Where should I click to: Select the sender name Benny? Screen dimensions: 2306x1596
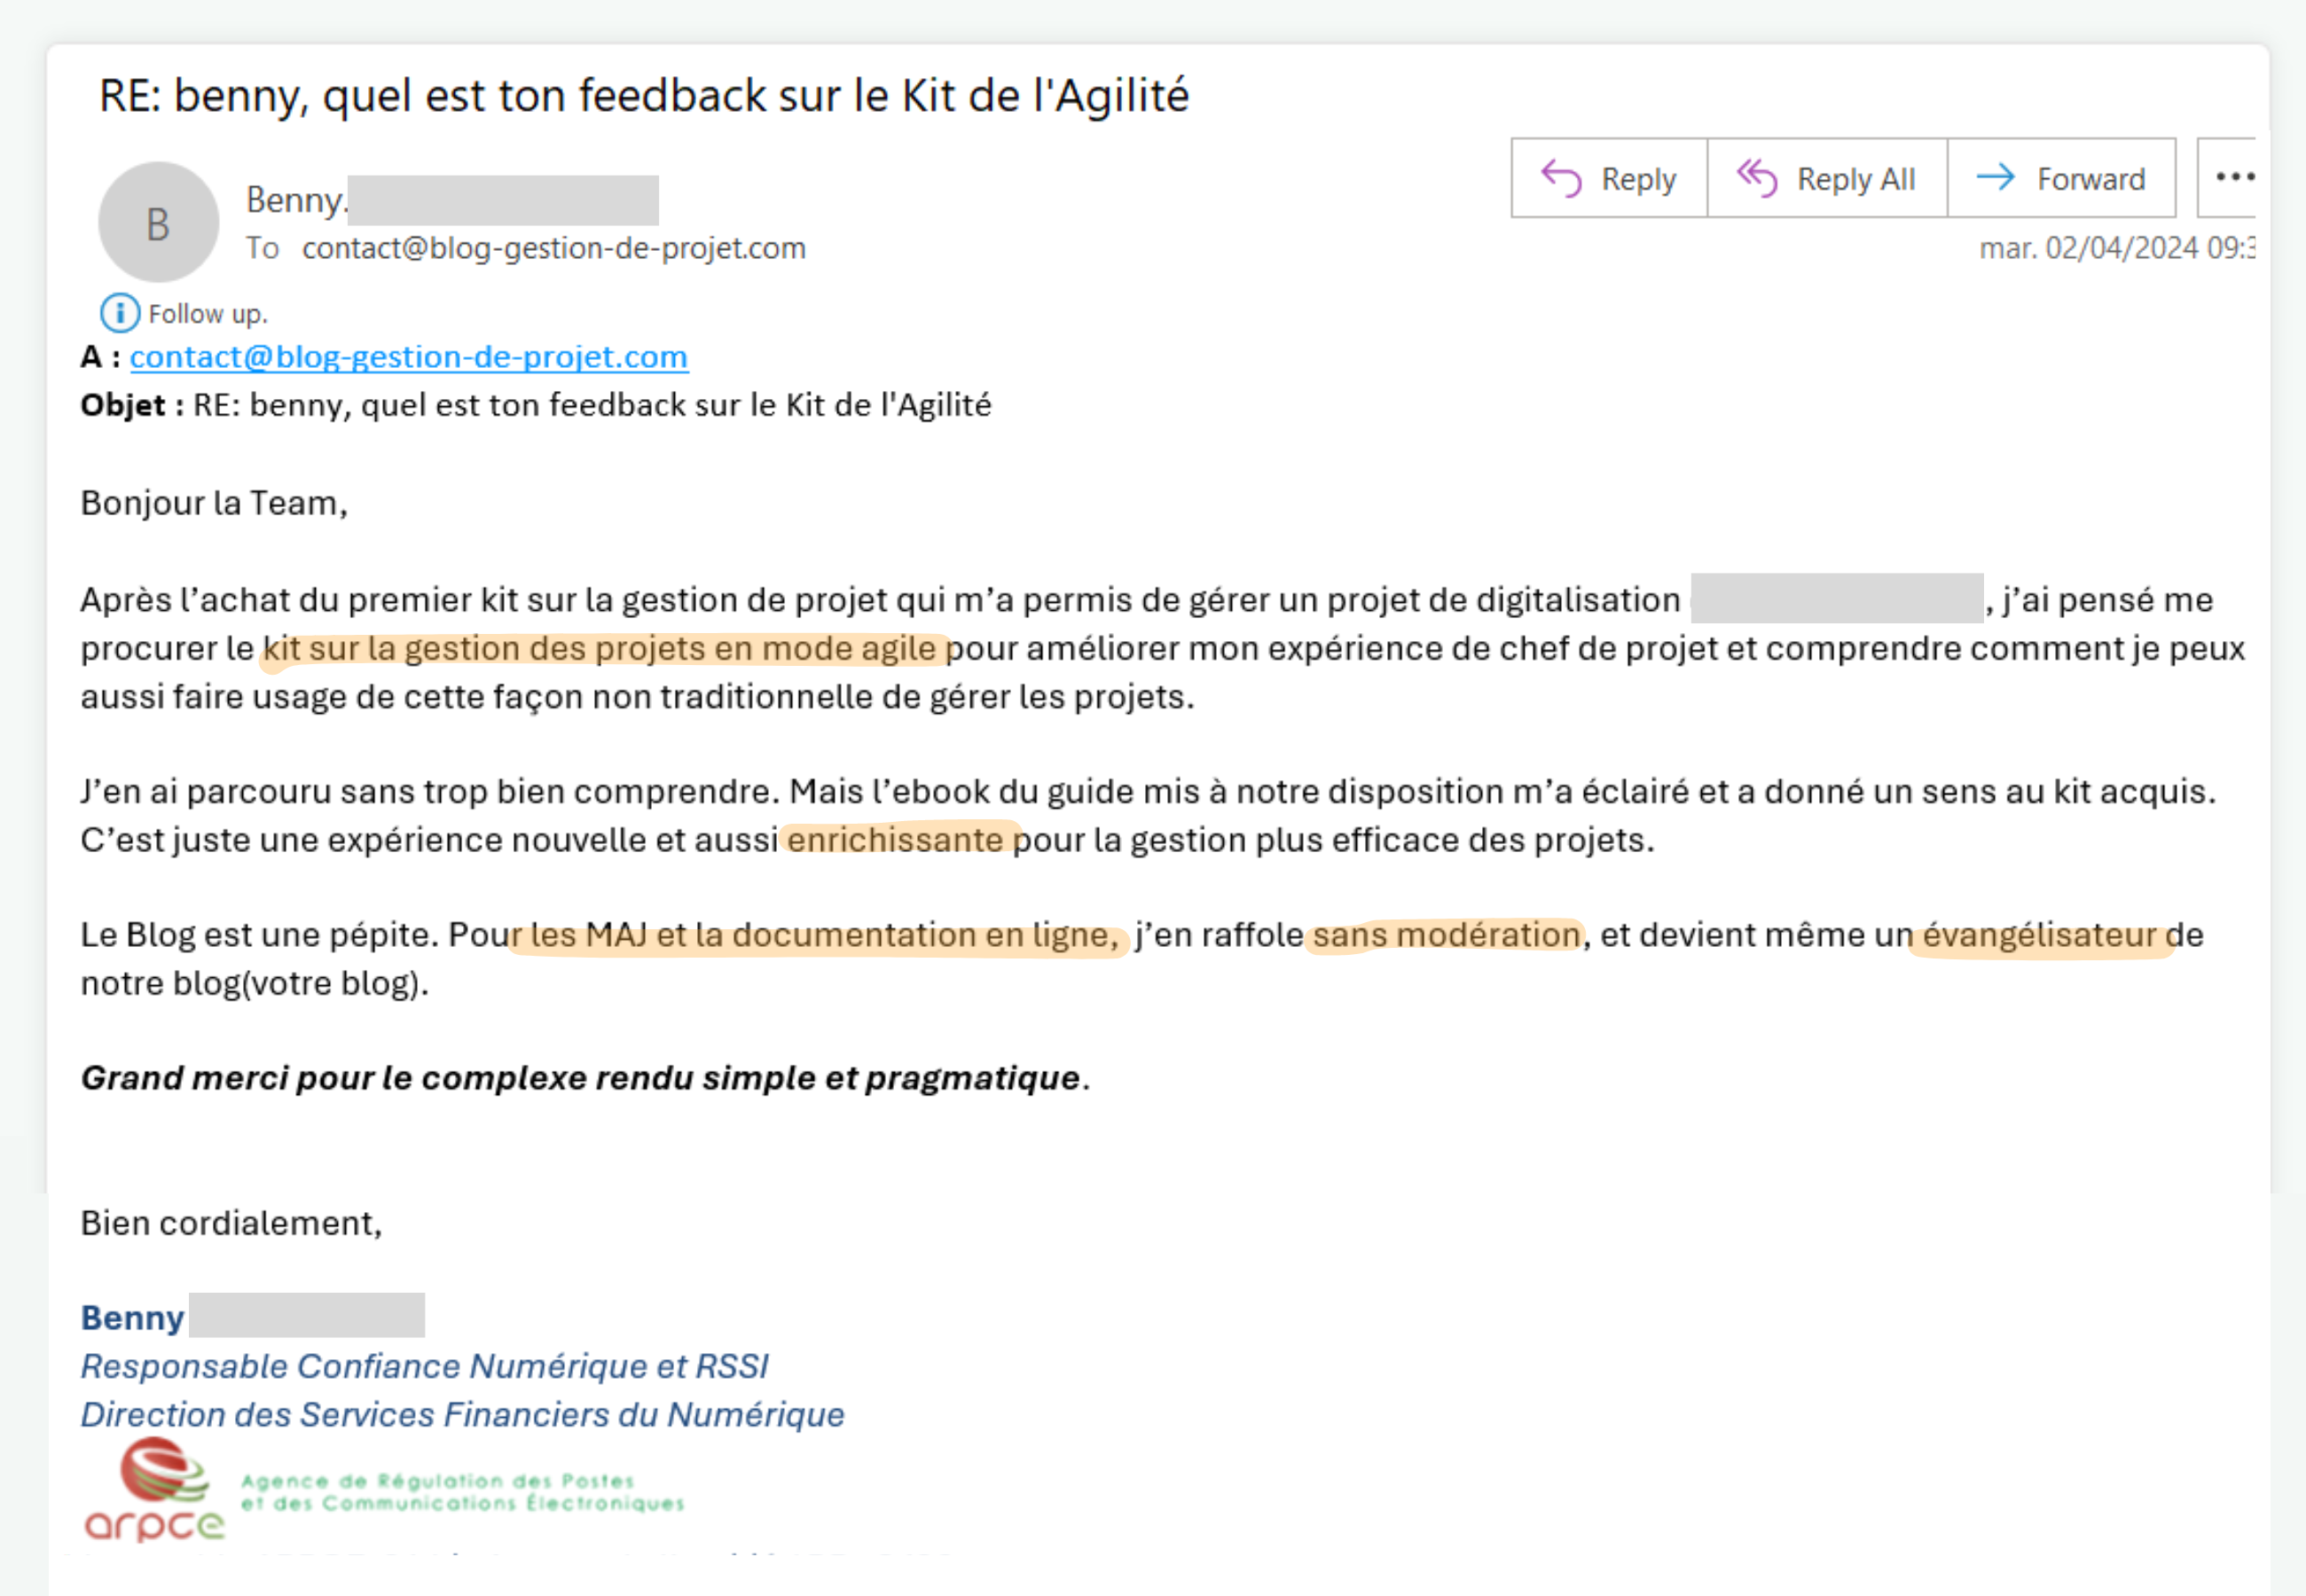point(295,200)
